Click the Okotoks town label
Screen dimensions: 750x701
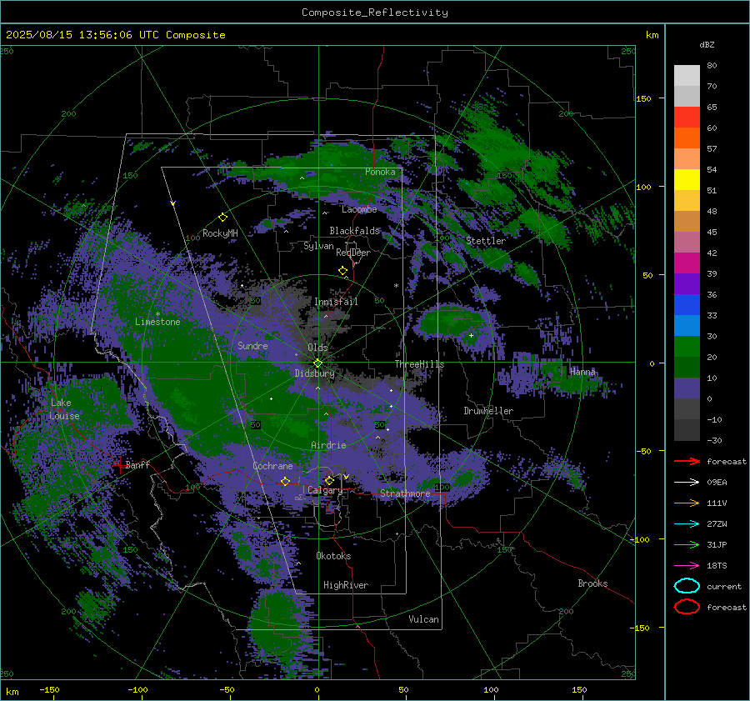[x=333, y=556]
